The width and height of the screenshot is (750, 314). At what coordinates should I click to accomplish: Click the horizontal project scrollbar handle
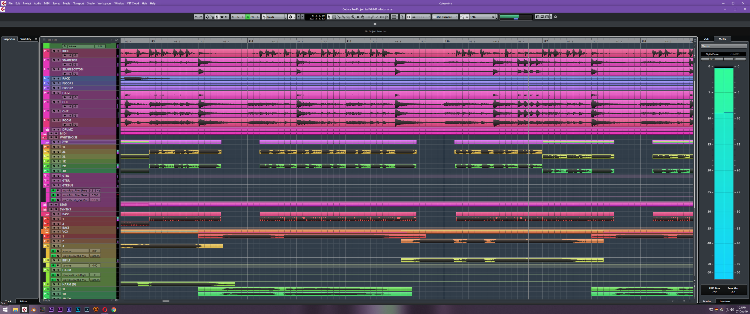pos(166,301)
